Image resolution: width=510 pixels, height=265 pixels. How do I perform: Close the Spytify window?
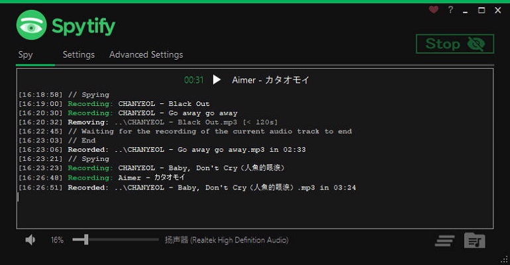click(x=497, y=11)
